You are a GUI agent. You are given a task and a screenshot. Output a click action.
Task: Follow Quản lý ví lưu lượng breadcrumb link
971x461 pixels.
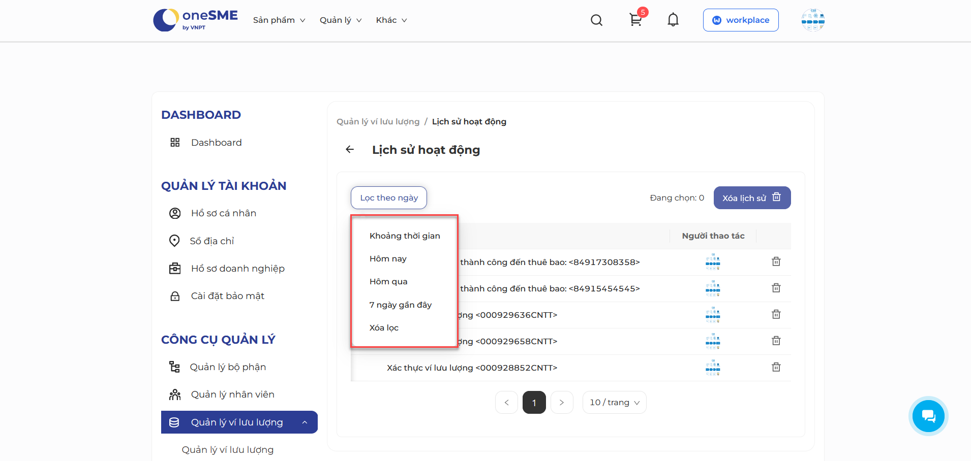tap(378, 121)
